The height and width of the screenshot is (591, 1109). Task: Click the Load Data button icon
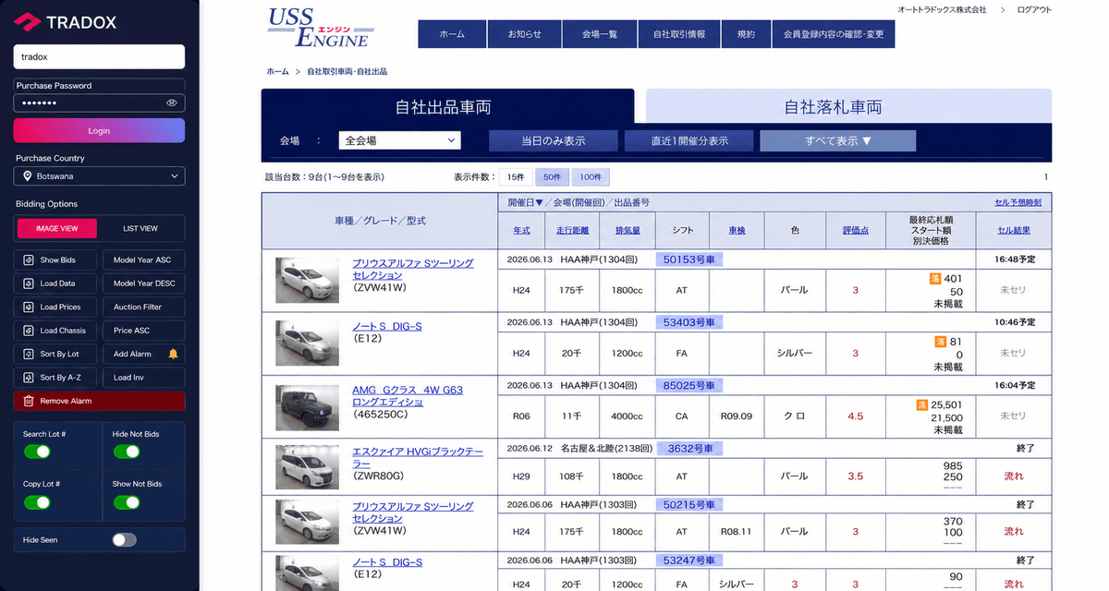(29, 283)
